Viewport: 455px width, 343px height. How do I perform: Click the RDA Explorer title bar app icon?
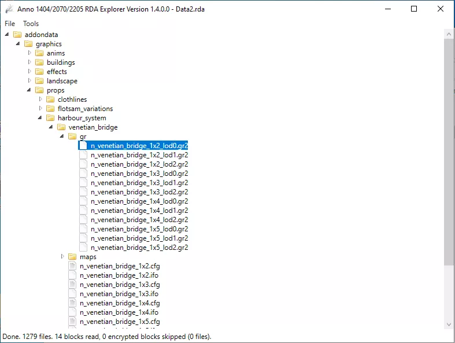click(10, 9)
